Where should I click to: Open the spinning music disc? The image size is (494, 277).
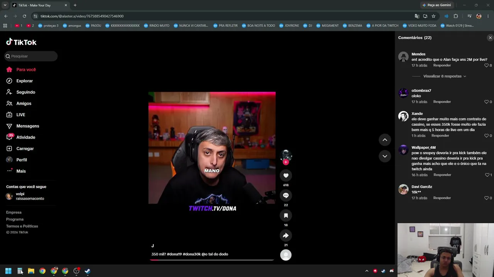click(x=286, y=255)
